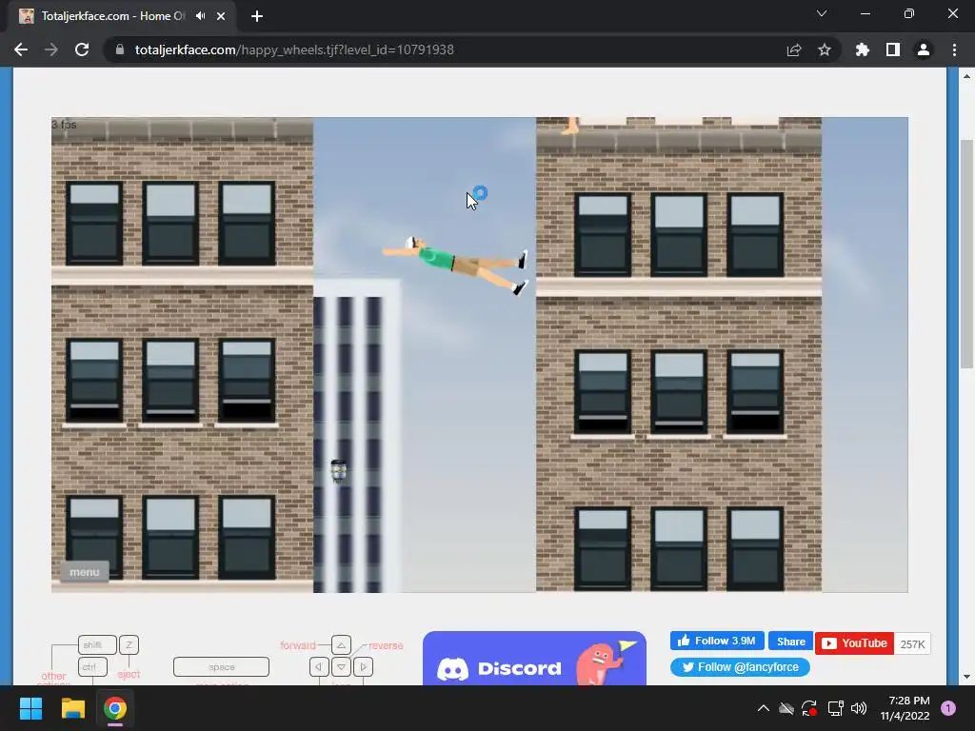Go back to the previous page
The width and height of the screenshot is (975, 731).
21,49
